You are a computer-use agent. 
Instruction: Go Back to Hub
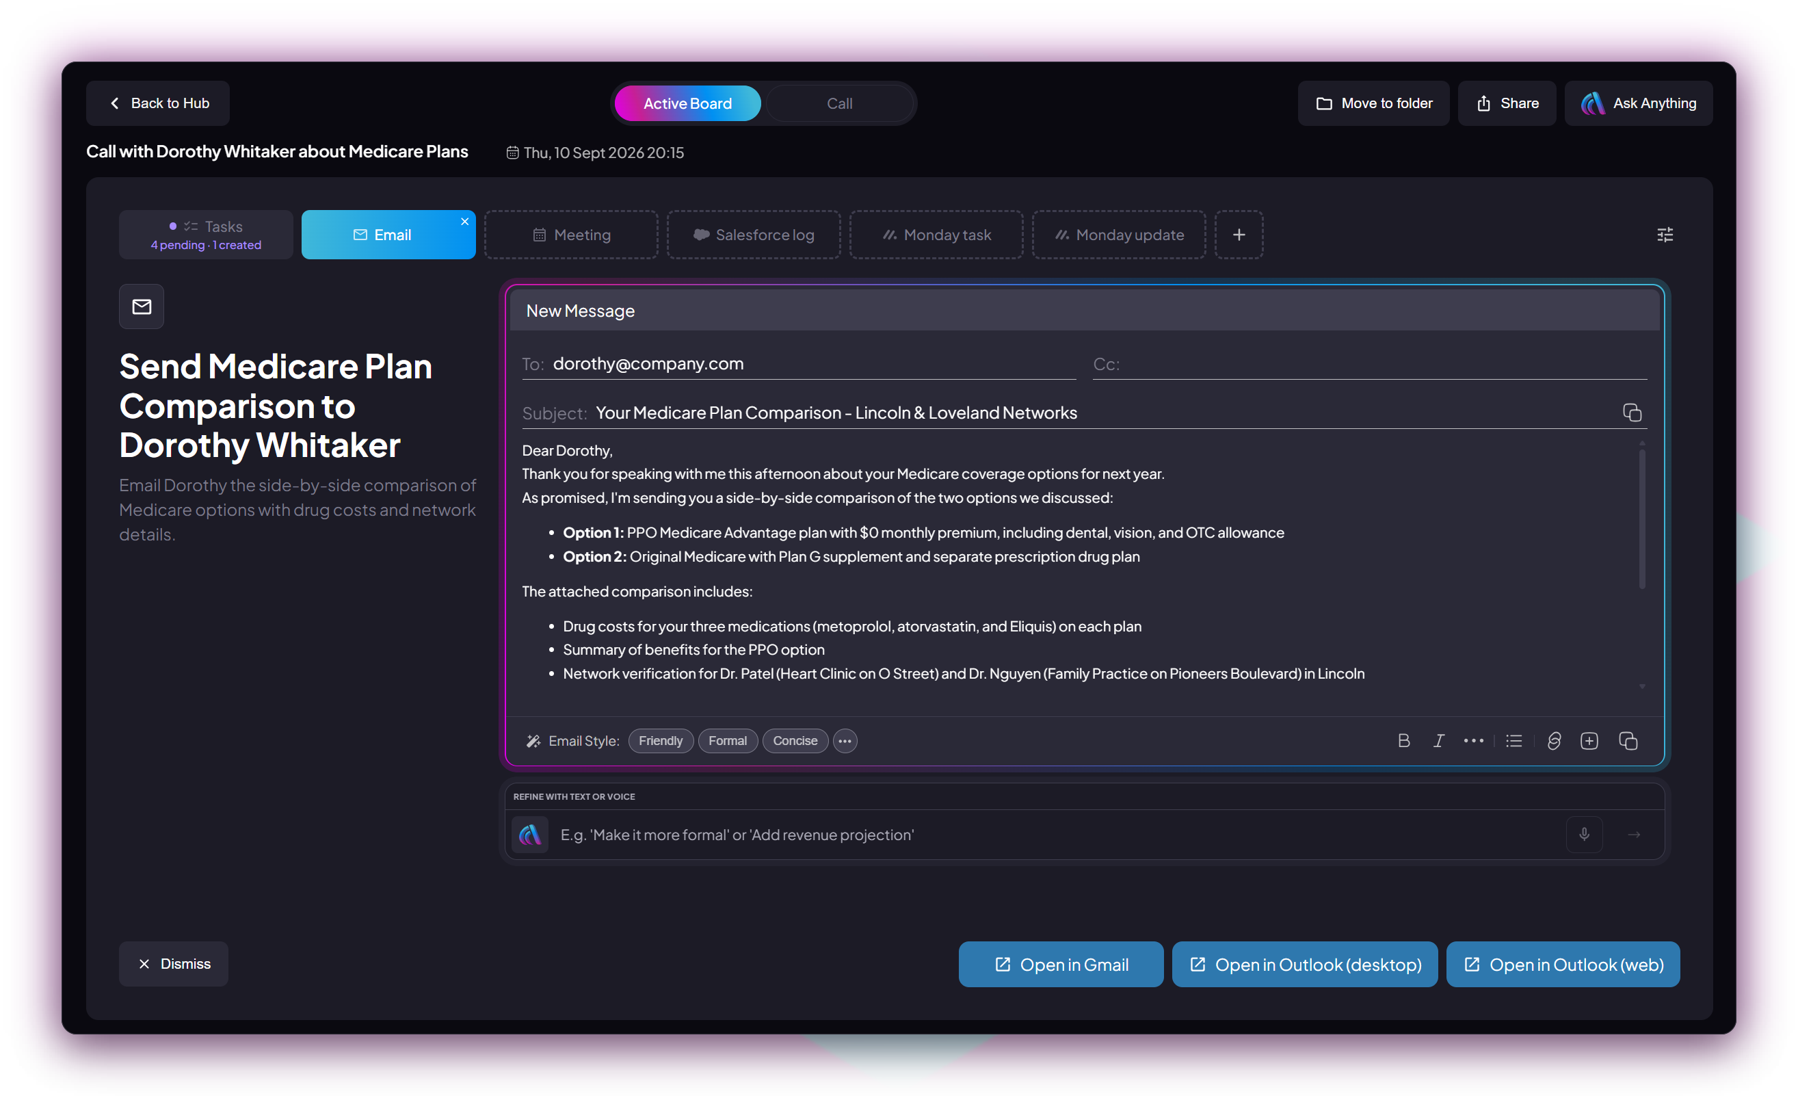tap(157, 103)
